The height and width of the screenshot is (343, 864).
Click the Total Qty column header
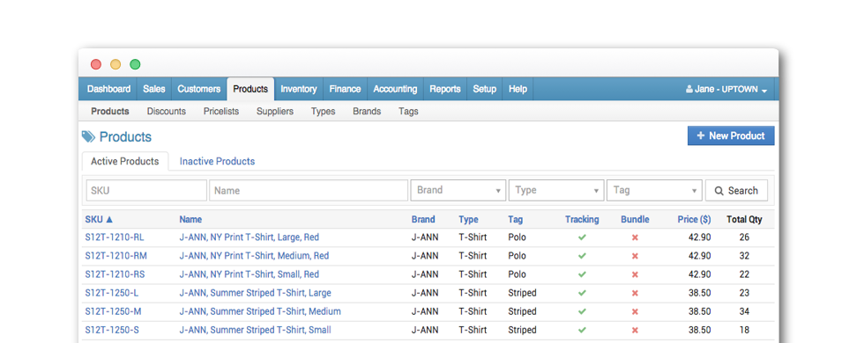(x=744, y=219)
